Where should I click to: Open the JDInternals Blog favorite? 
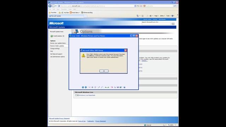pyautogui.click(x=87, y=13)
